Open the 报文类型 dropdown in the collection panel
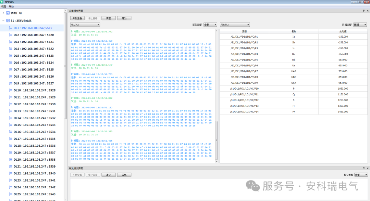370x201 pixels. click(210, 25)
